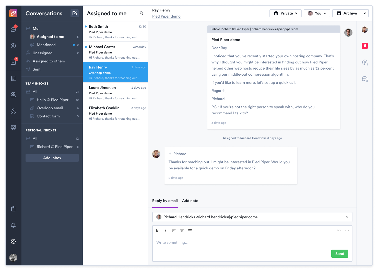The image size is (378, 271).
Task: Expand the Archive options arrow
Action: click(x=365, y=13)
